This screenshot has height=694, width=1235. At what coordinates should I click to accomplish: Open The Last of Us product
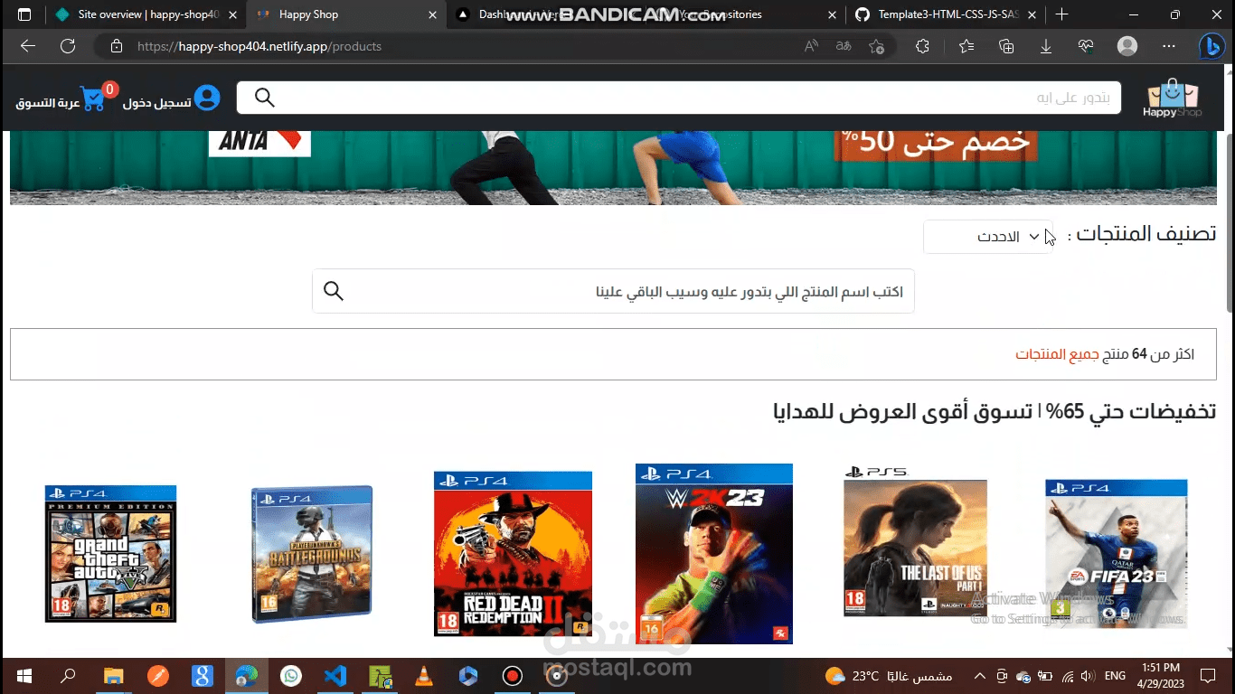915,543
